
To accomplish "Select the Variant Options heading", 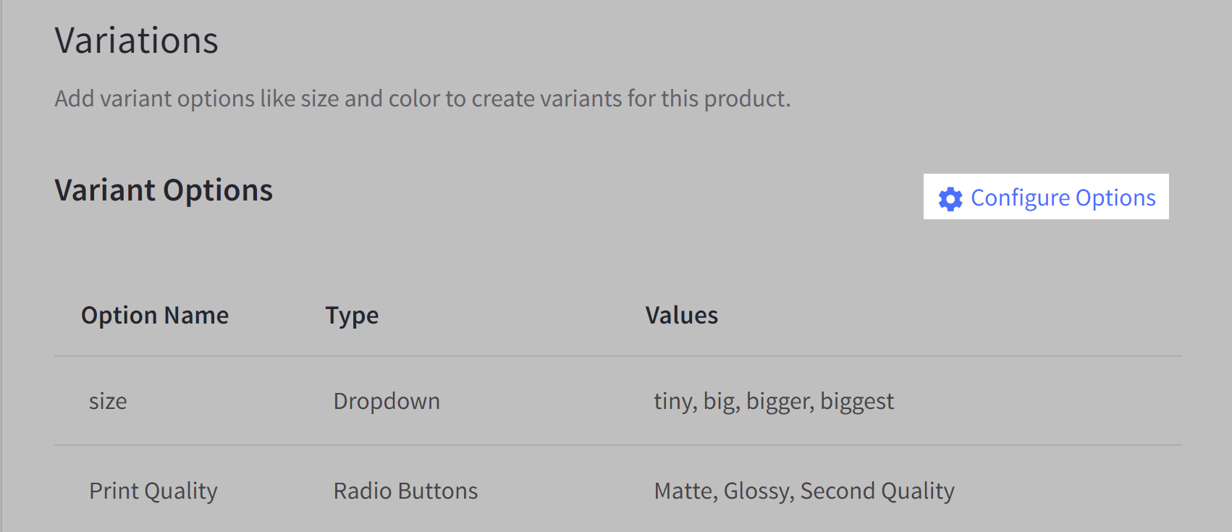I will 164,190.
